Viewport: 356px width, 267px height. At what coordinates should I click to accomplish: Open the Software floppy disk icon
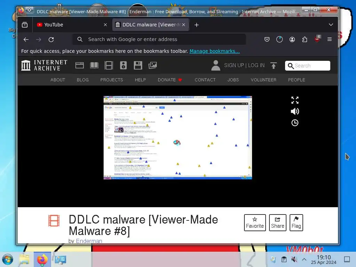tap(138, 65)
